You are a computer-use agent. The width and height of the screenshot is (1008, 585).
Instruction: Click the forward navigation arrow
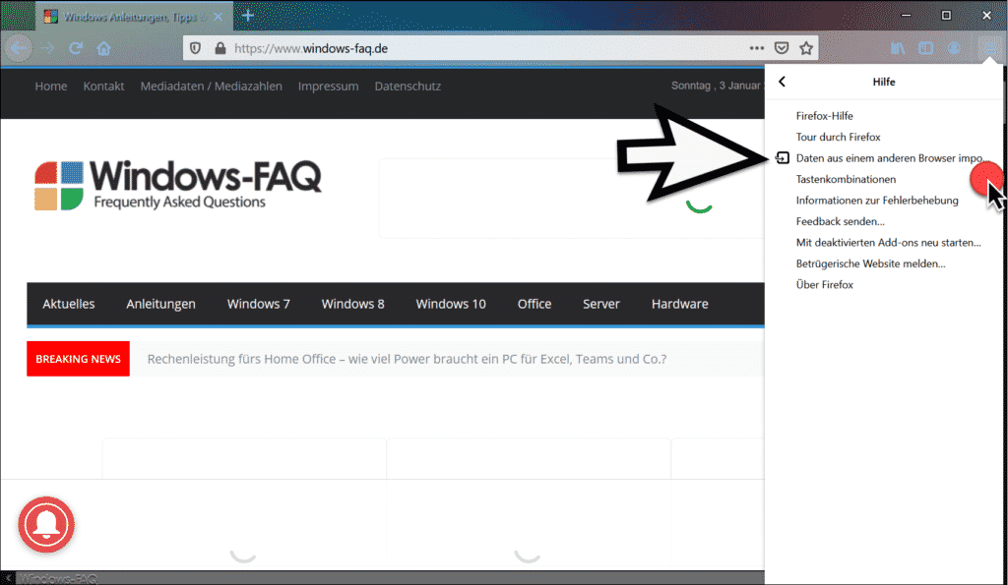(x=47, y=48)
